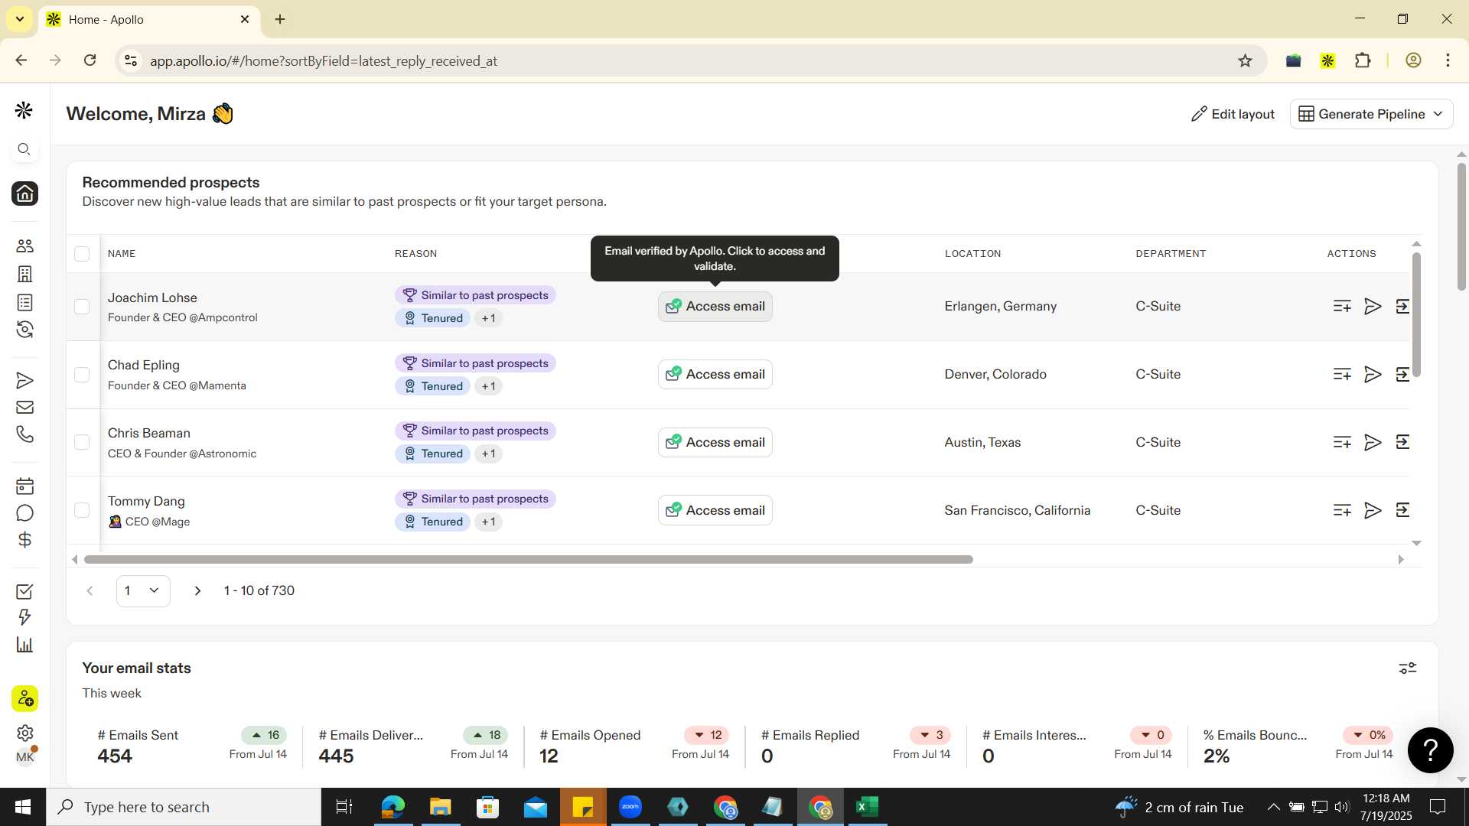The image size is (1469, 826).
Task: Bookmark this page with the star icon
Action: click(x=1245, y=60)
